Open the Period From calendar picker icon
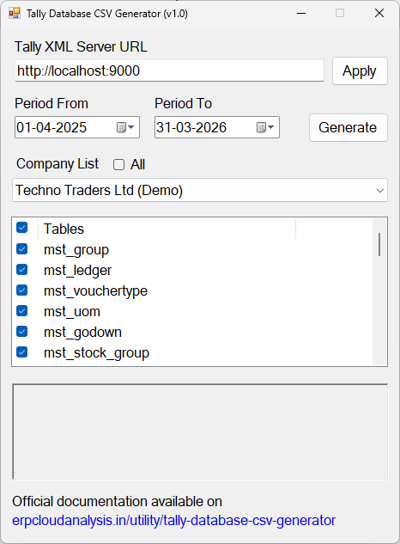Image resolution: width=400 pixels, height=544 pixels. click(125, 128)
